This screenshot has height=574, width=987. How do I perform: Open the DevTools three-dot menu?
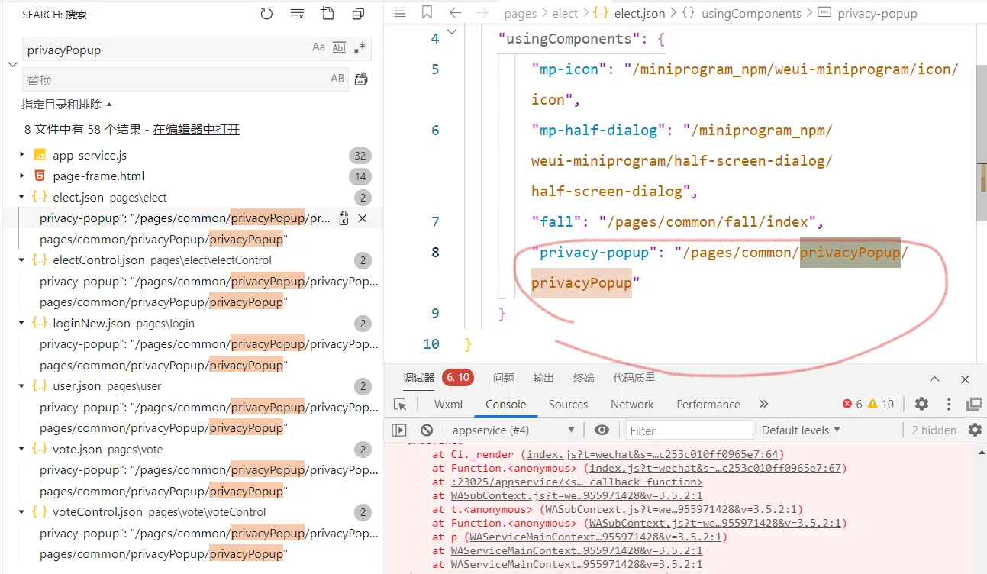pyautogui.click(x=949, y=404)
